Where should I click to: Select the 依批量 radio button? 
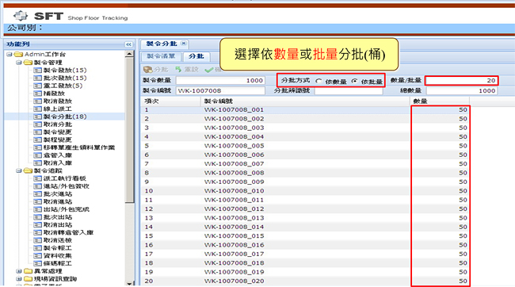[x=354, y=81]
